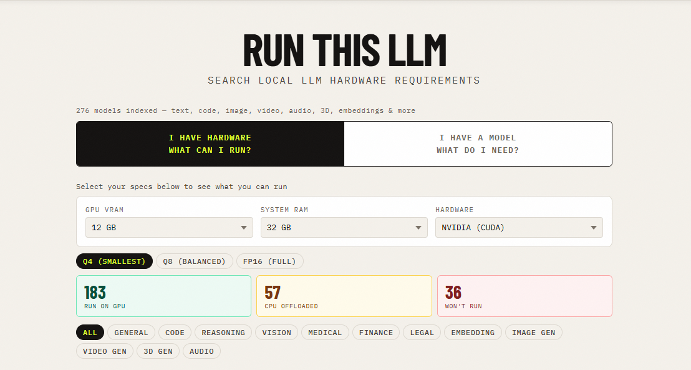The height and width of the screenshot is (370, 691).
Task: Select the Q4 (SMALLEST) quantization option
Action: coord(114,261)
